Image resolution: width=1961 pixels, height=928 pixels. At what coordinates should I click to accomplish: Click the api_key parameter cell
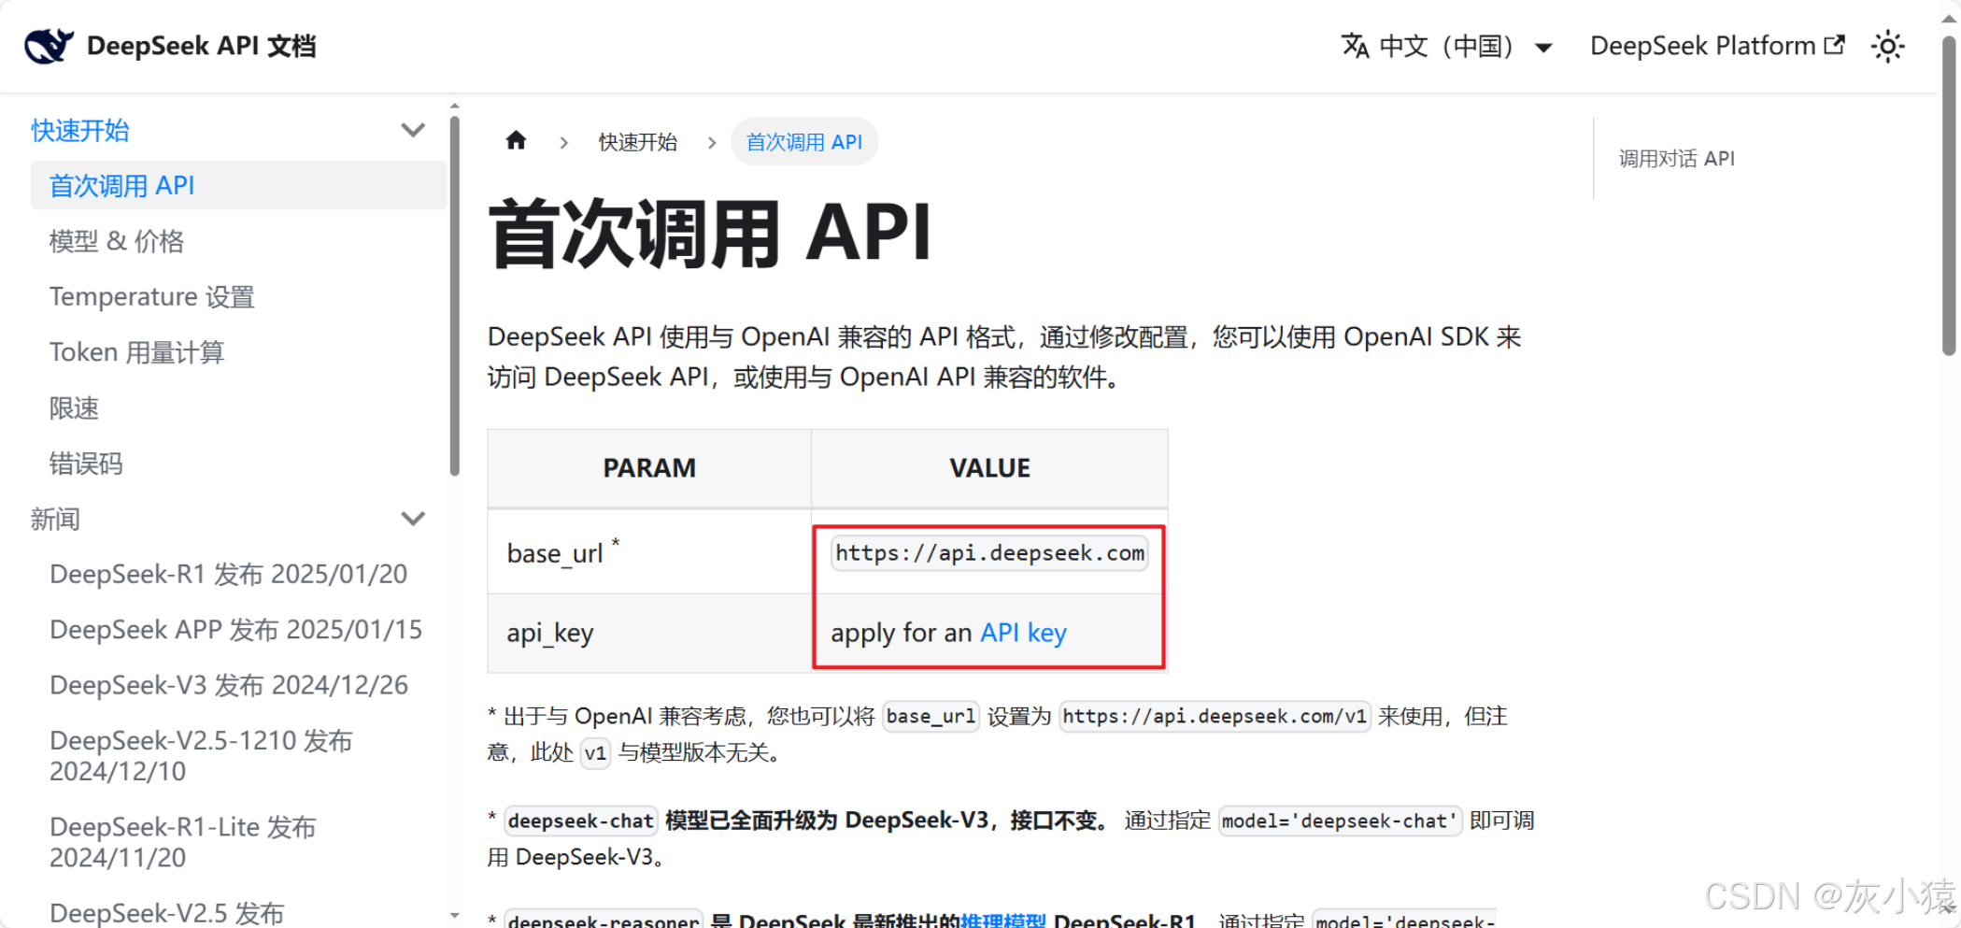[x=649, y=633]
